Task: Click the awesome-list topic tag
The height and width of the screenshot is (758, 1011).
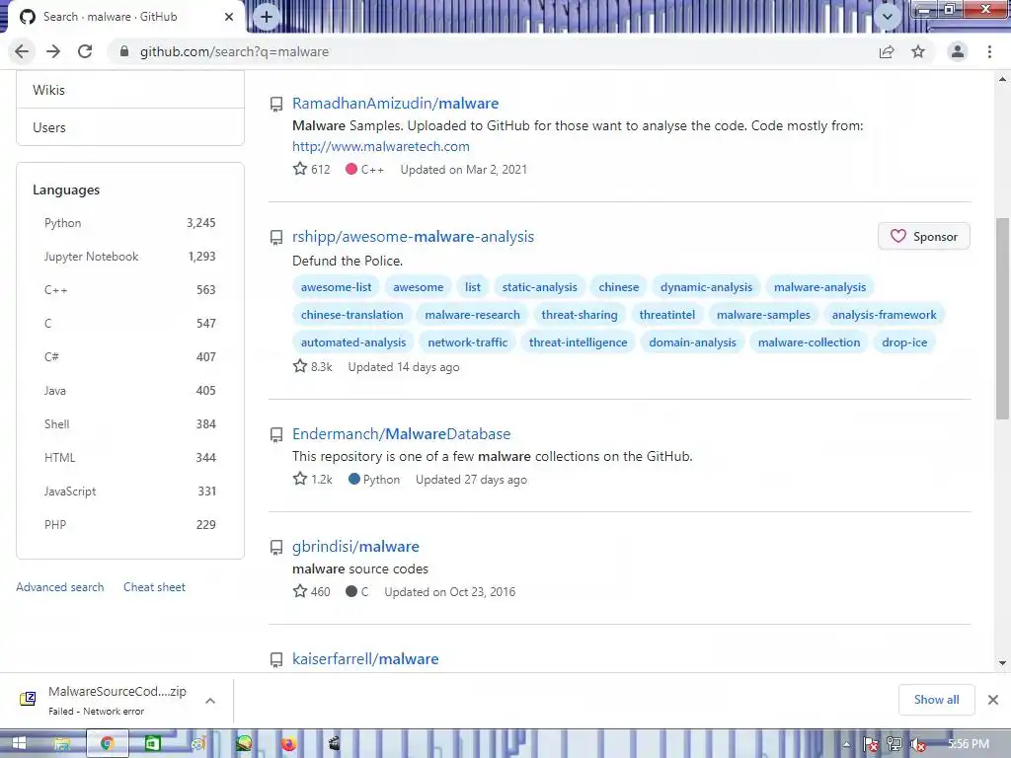Action: (x=336, y=287)
